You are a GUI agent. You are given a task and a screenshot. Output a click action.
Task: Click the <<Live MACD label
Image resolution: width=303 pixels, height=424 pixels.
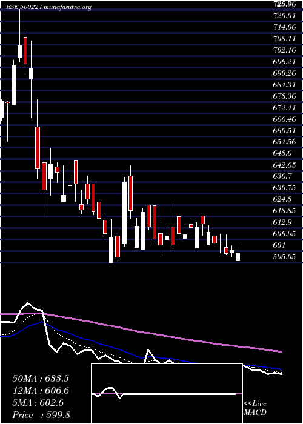(x=255, y=408)
